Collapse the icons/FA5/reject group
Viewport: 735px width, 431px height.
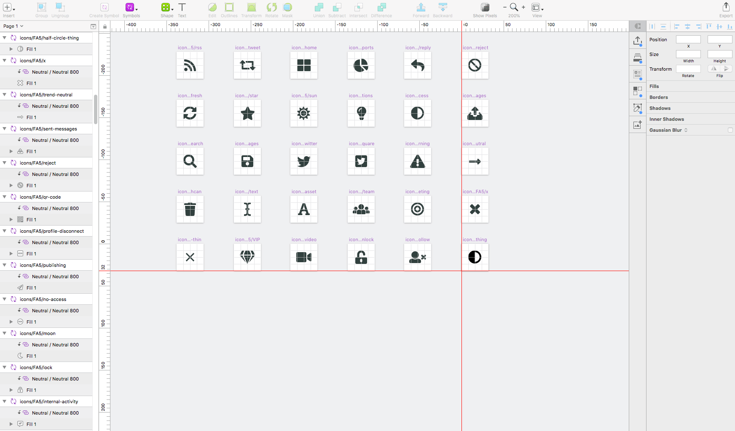click(x=5, y=163)
